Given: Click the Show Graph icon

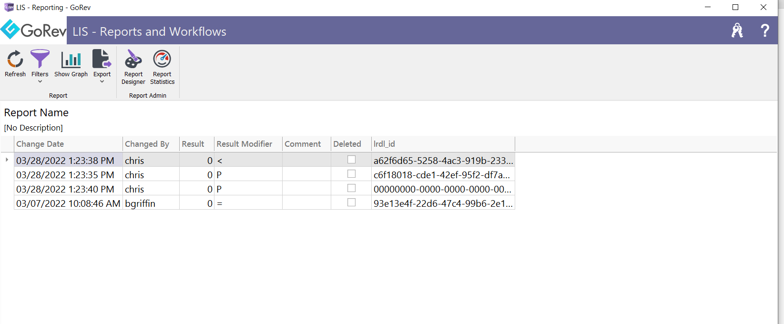Looking at the screenshot, I should pyautogui.click(x=71, y=60).
